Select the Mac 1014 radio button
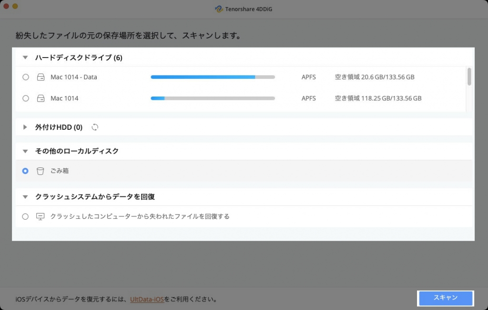 click(x=25, y=98)
